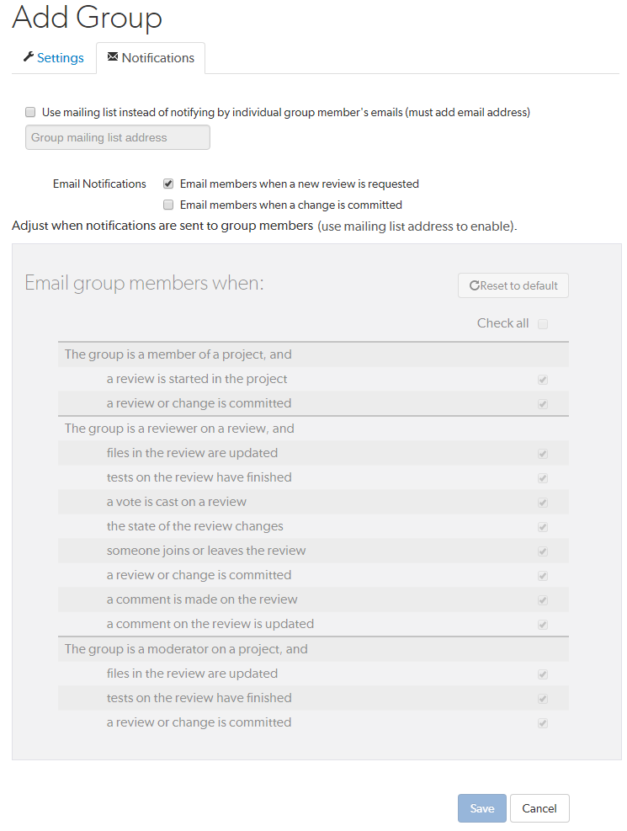Click the wrench icon on Settings tab
The width and height of the screenshot is (627, 831).
[x=29, y=57]
